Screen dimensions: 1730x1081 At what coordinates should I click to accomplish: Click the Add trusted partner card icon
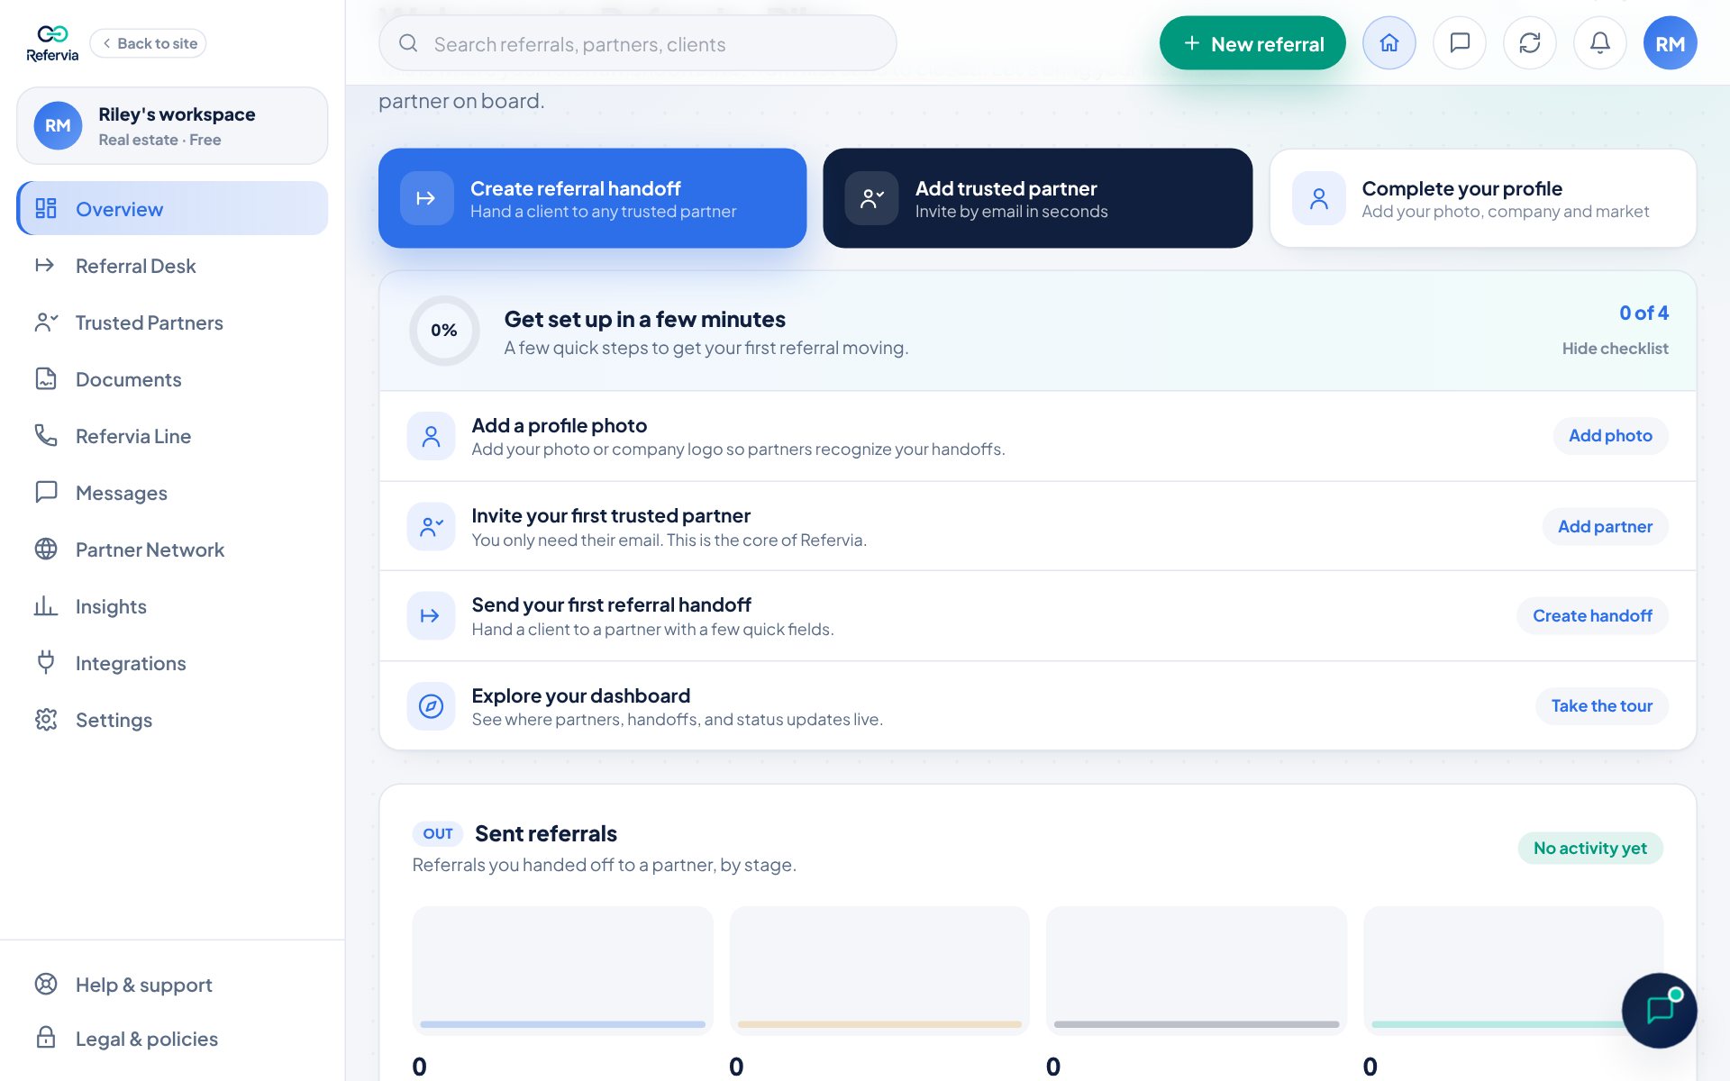pyautogui.click(x=871, y=198)
